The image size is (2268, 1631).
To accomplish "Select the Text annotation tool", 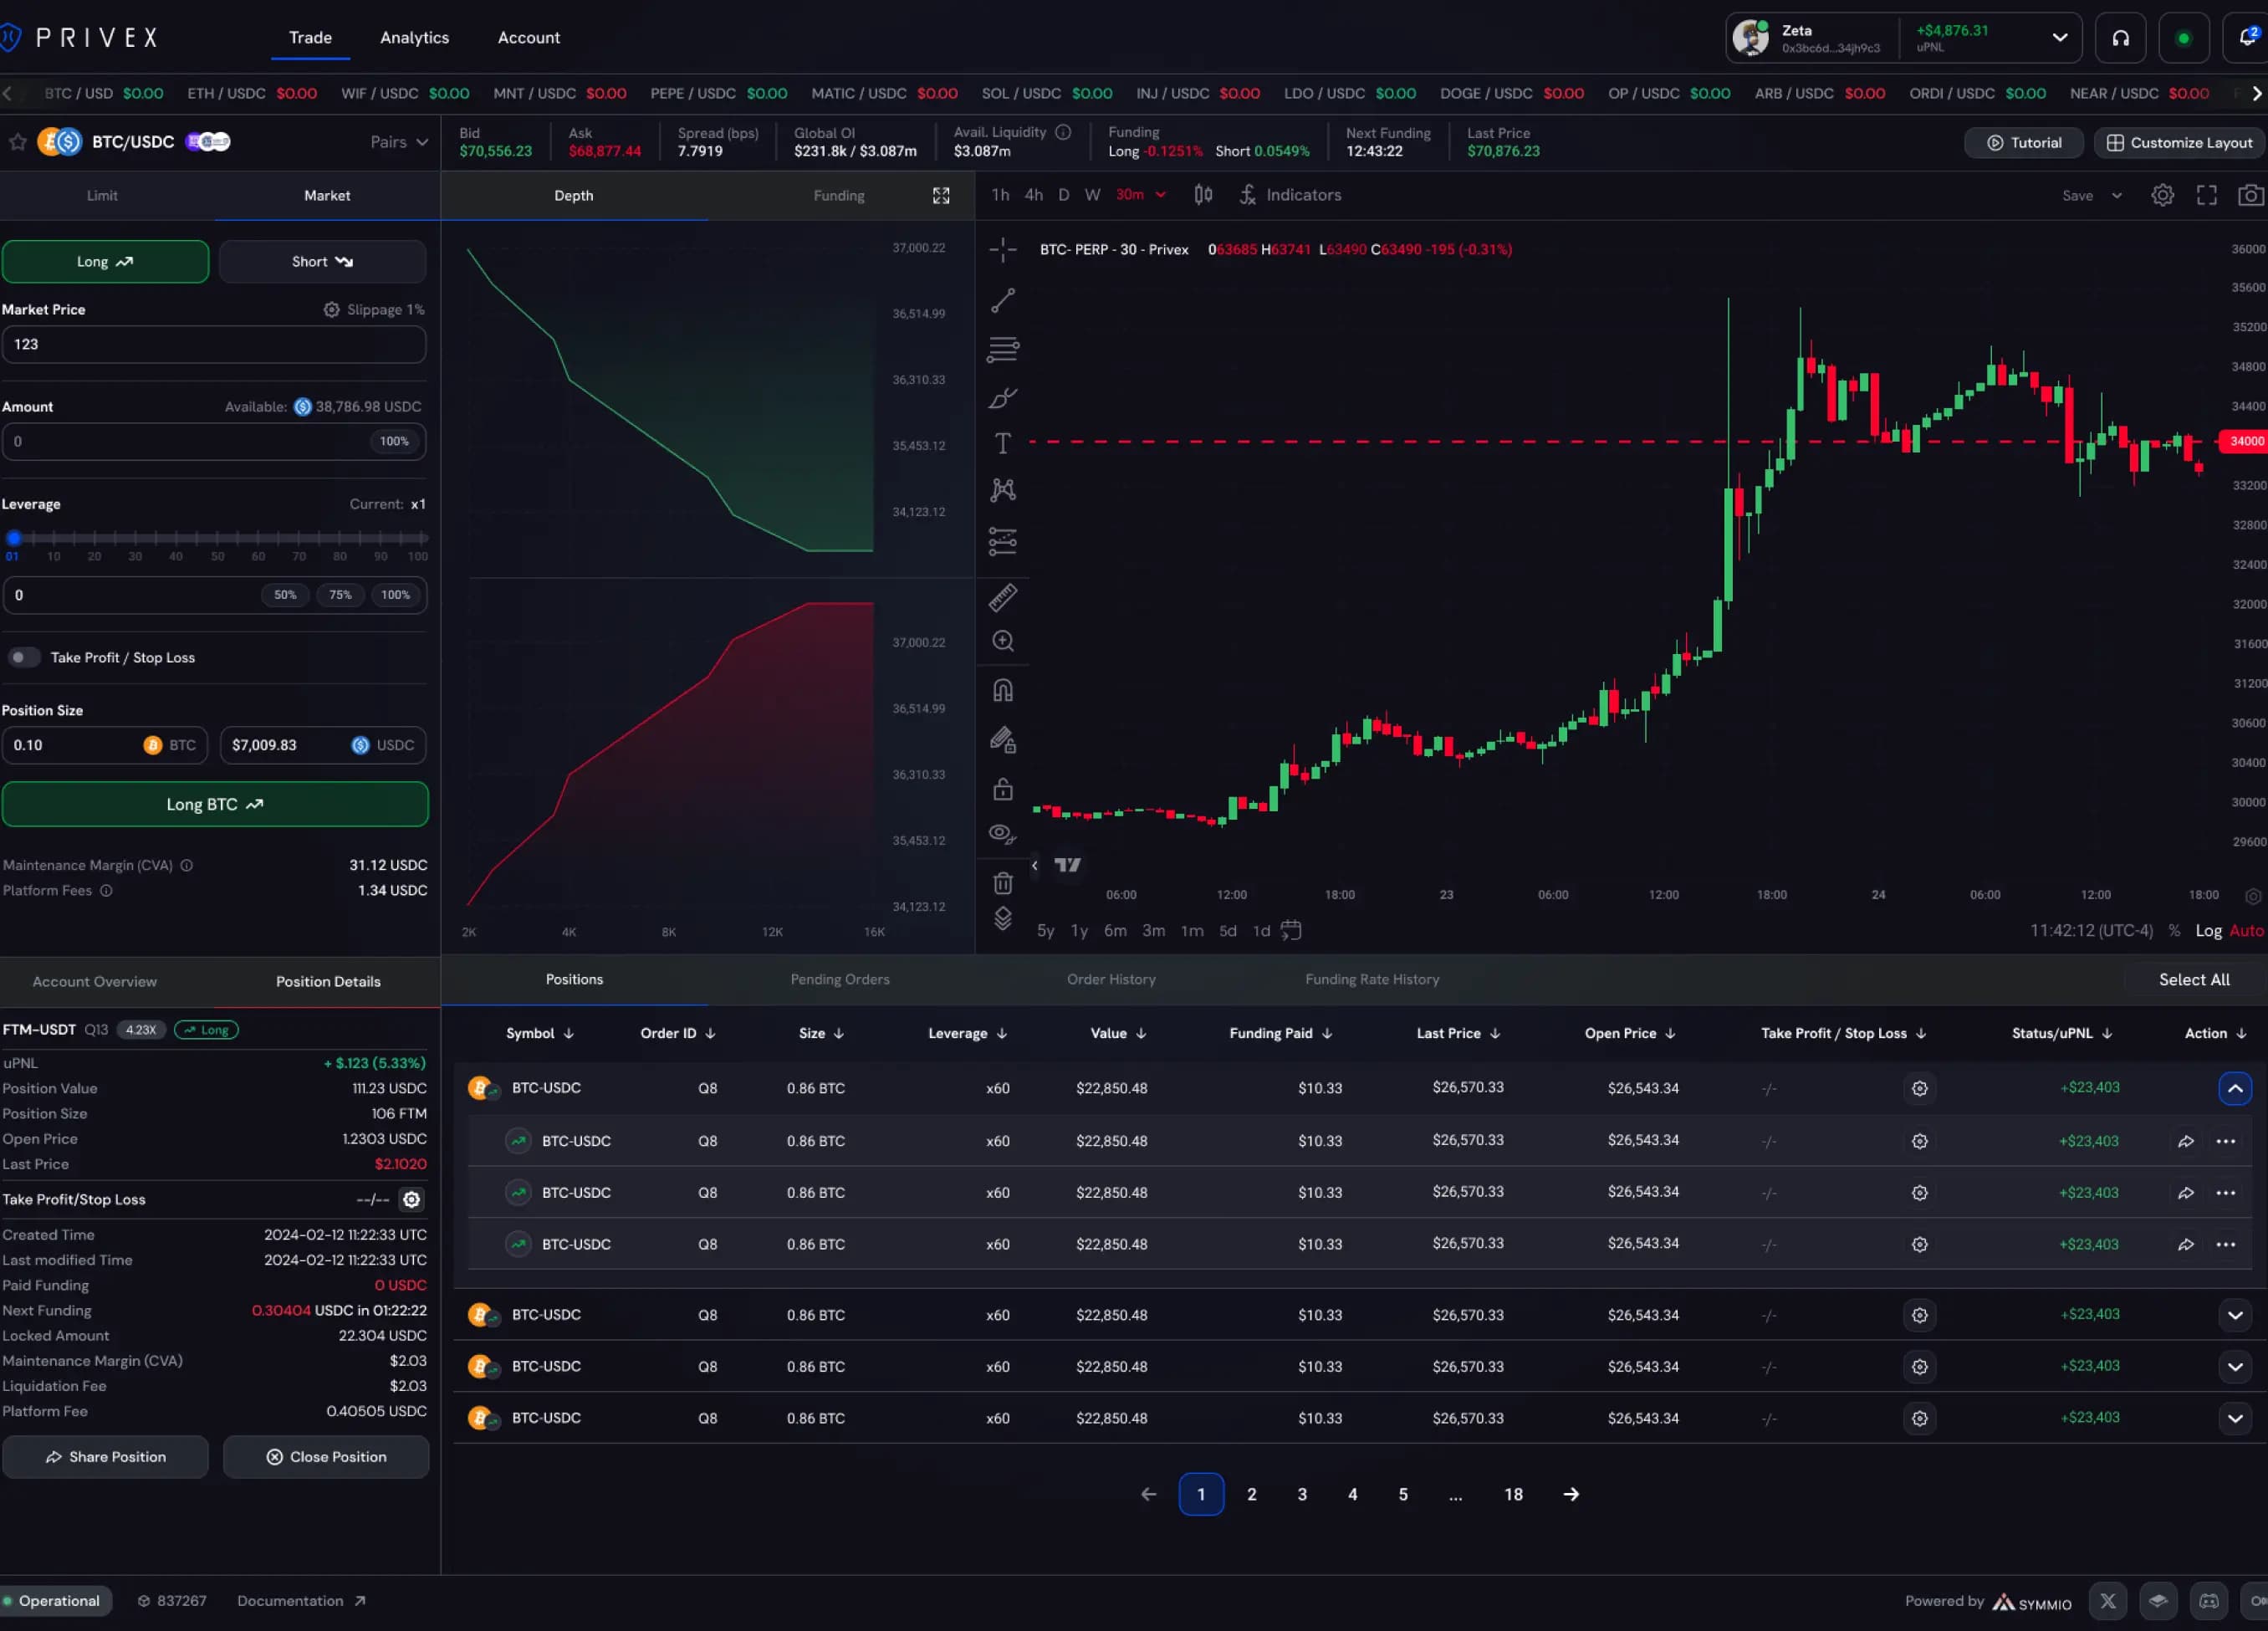I will click(1002, 443).
